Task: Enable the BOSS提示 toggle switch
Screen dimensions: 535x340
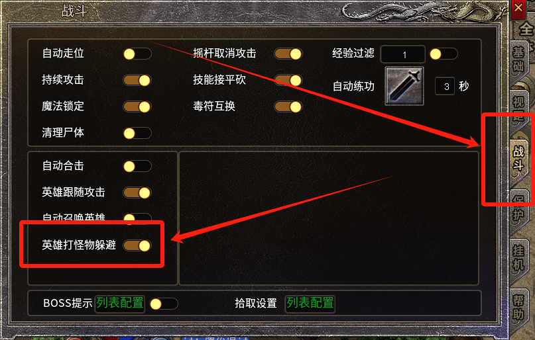Action: [x=164, y=304]
